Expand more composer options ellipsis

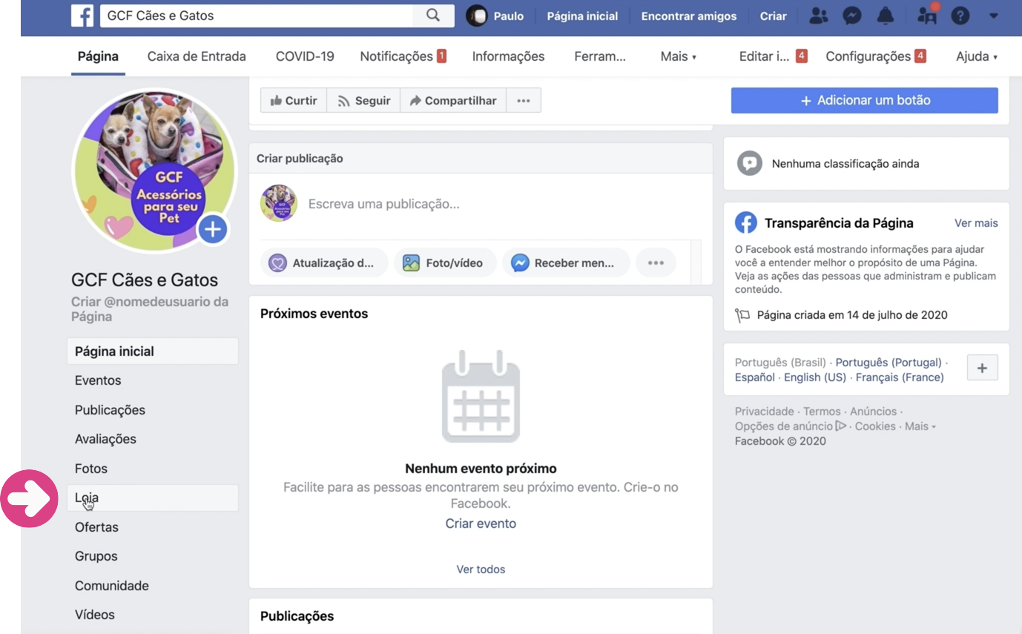(x=656, y=262)
